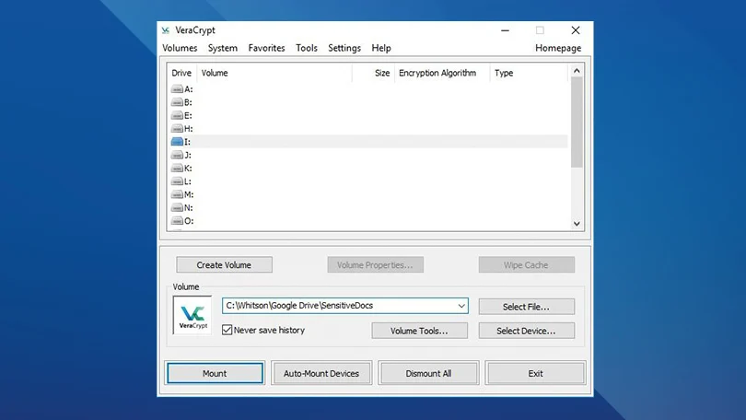Image resolution: width=746 pixels, height=420 pixels.
Task: Click the Create Volume button
Action: [x=224, y=265]
